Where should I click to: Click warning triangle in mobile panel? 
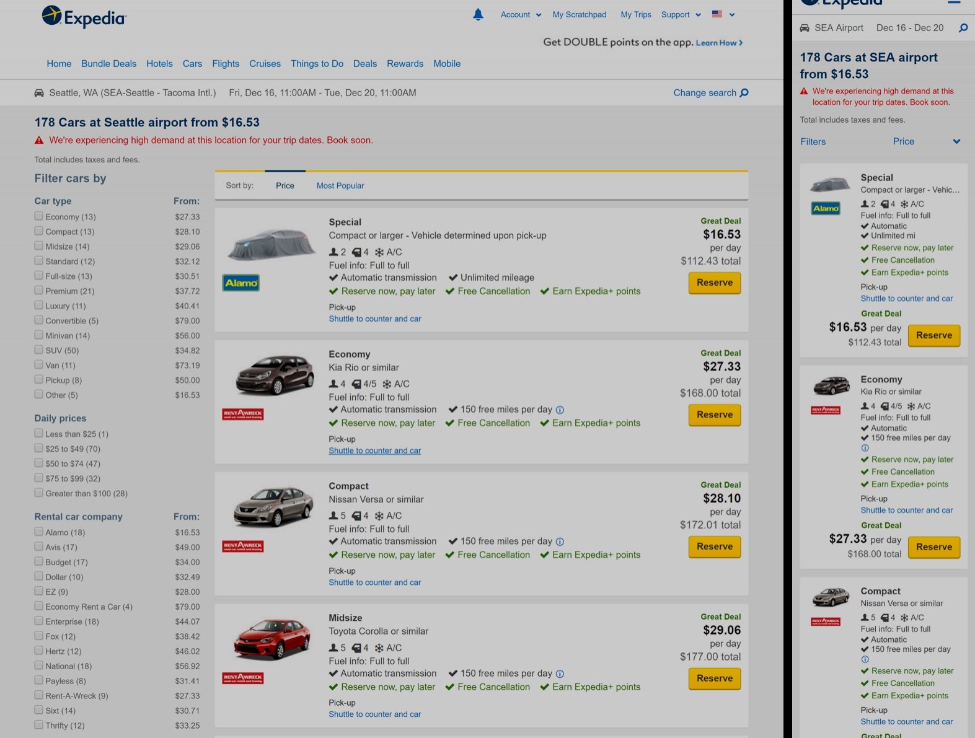(804, 91)
